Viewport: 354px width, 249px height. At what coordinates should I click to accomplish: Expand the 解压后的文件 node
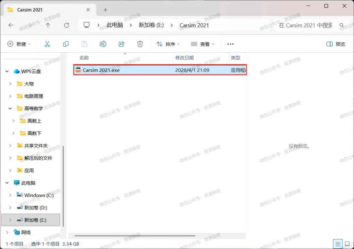pos(10,158)
